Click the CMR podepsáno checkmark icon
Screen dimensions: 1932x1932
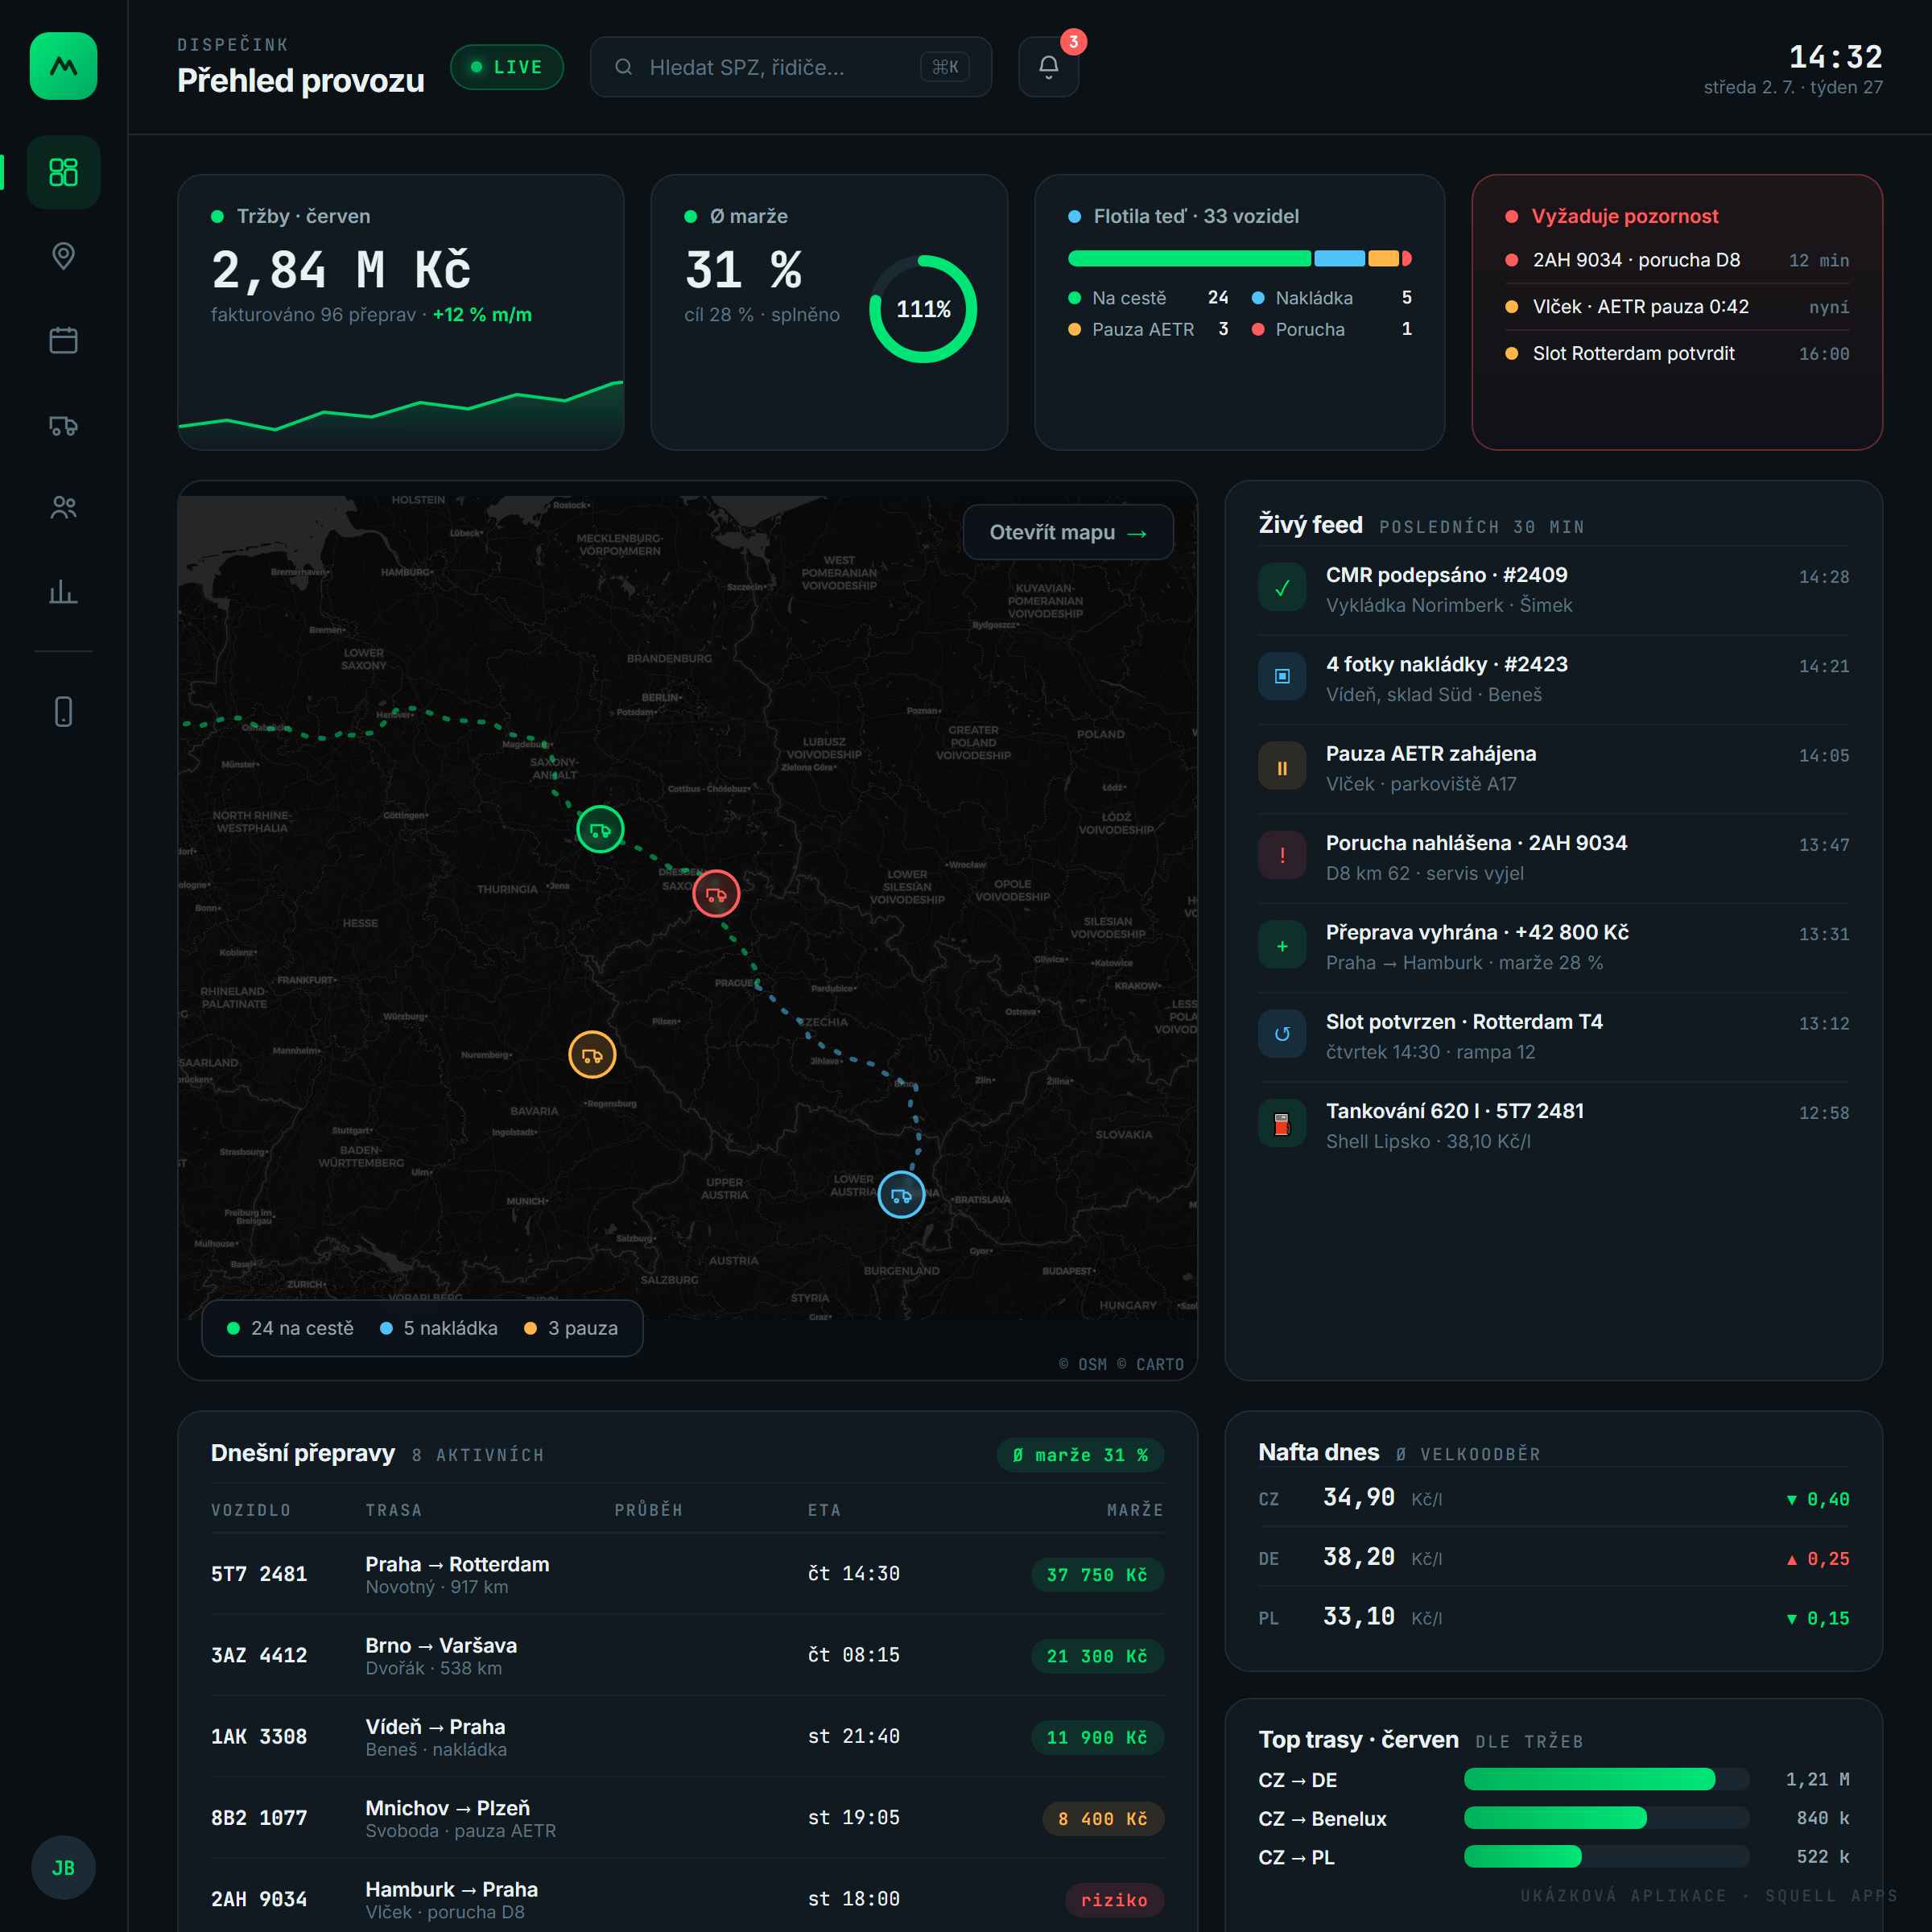(x=1282, y=588)
